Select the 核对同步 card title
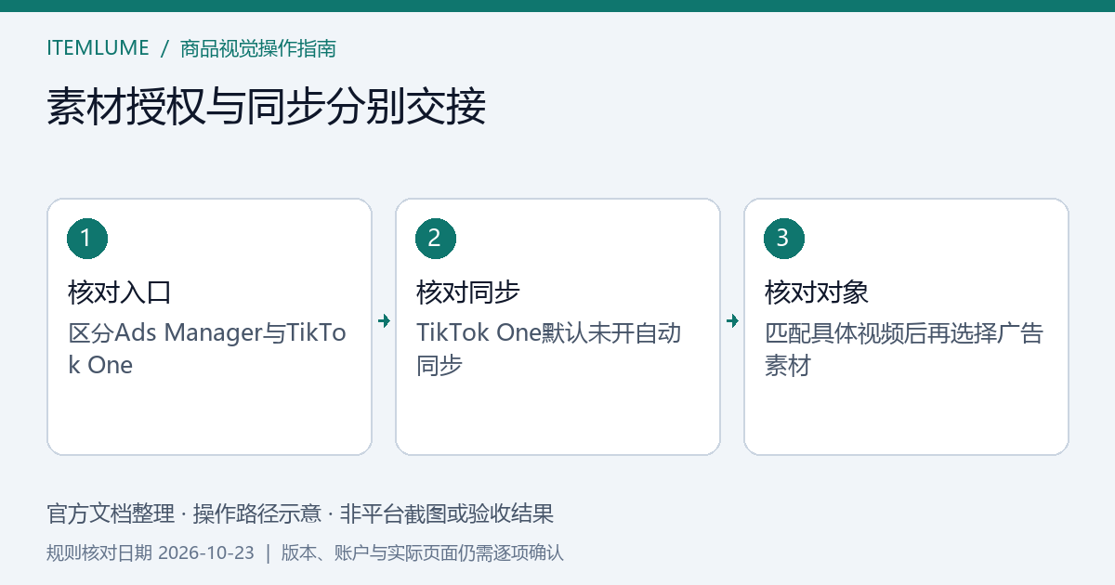This screenshot has height=585, width=1115. (x=468, y=292)
